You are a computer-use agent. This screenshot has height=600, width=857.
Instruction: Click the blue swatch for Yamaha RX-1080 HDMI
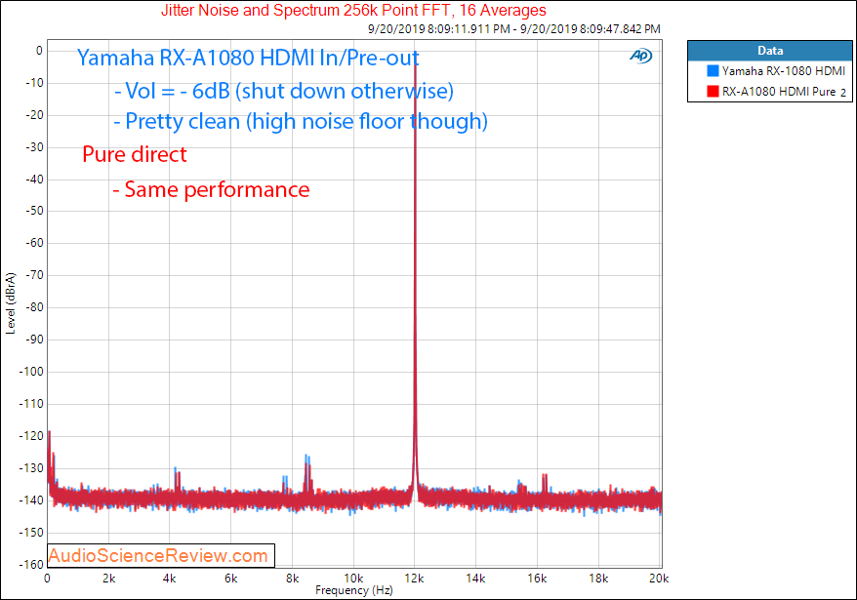click(x=713, y=71)
